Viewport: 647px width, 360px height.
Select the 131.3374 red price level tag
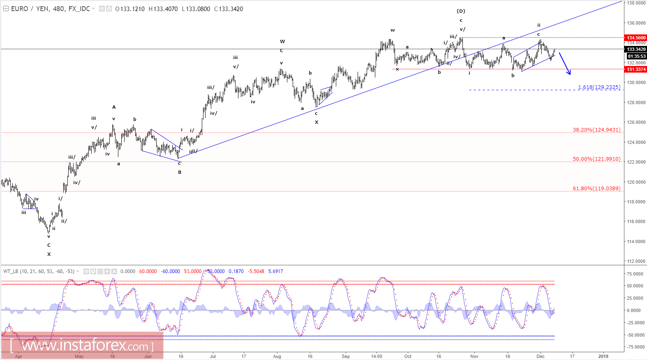pos(635,69)
